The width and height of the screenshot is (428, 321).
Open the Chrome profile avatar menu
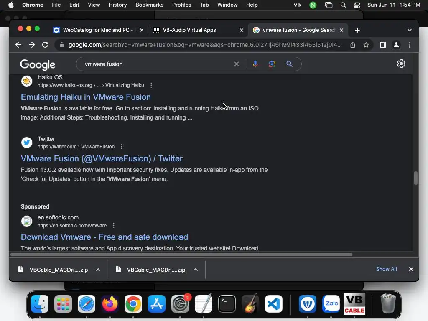click(x=396, y=45)
